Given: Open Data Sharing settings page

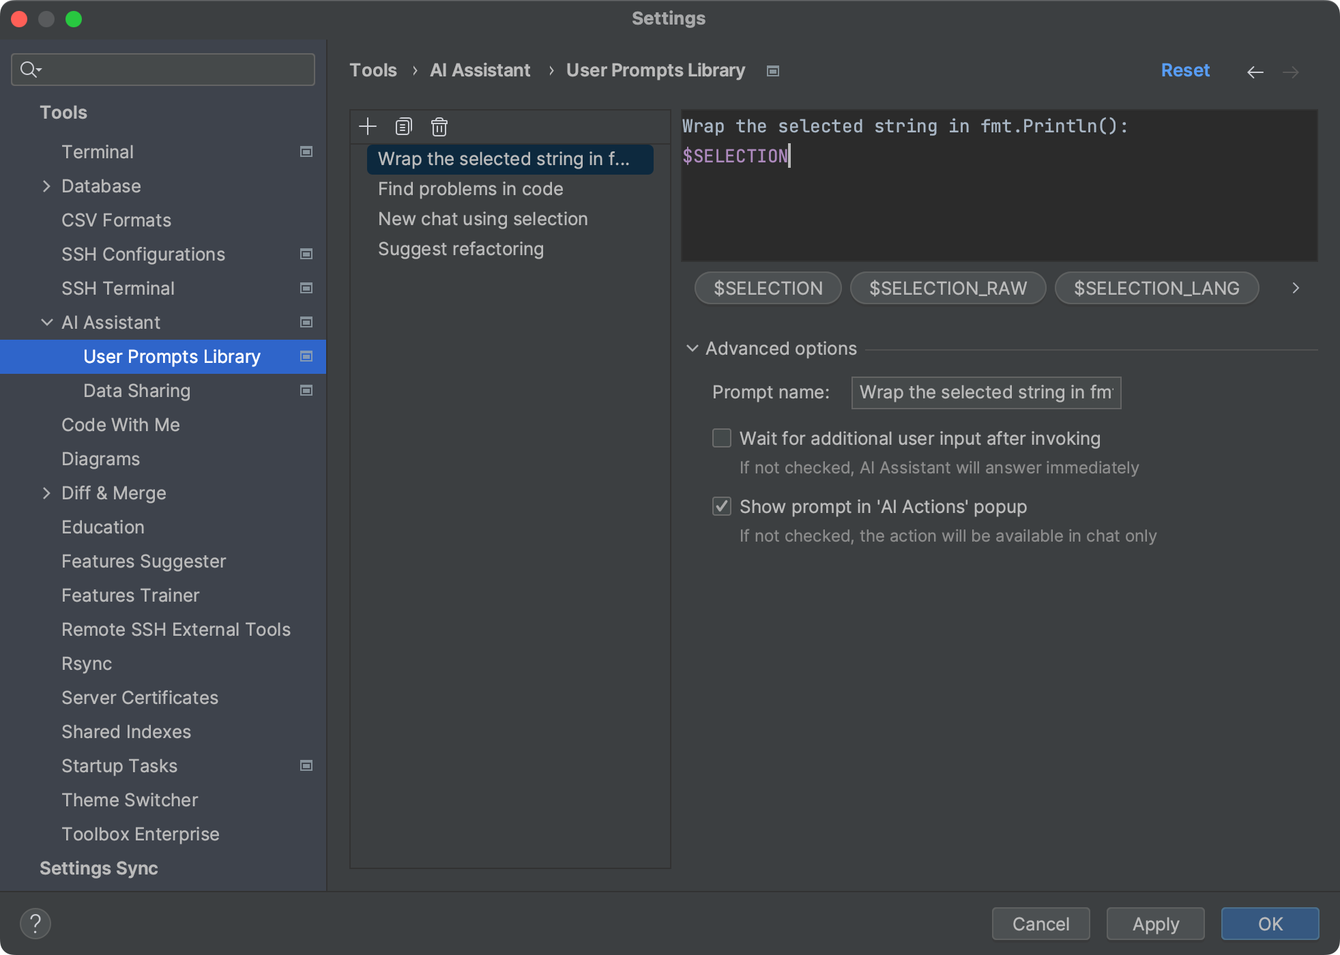Looking at the screenshot, I should [x=136, y=391].
